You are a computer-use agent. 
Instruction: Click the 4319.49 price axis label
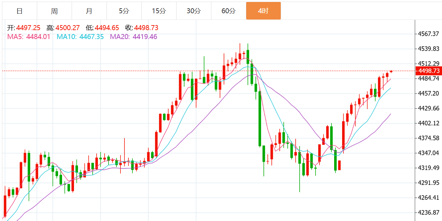(x=429, y=168)
